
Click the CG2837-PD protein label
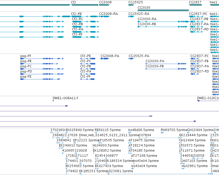tap(200, 71)
